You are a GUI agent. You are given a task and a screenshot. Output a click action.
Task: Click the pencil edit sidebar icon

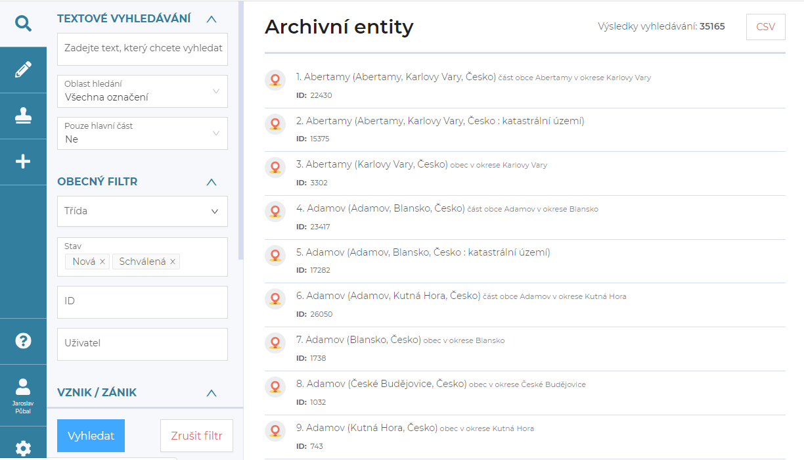point(23,70)
